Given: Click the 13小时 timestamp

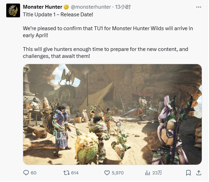Looking at the screenshot, I should (x=123, y=7).
